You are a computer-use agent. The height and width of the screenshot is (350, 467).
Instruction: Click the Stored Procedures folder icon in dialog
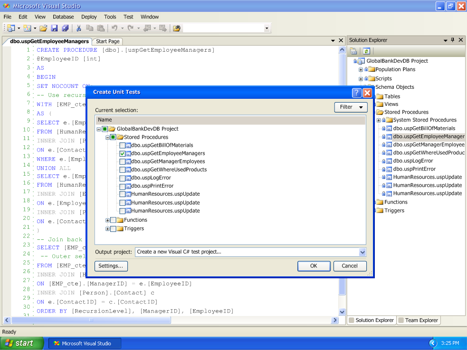(120, 137)
